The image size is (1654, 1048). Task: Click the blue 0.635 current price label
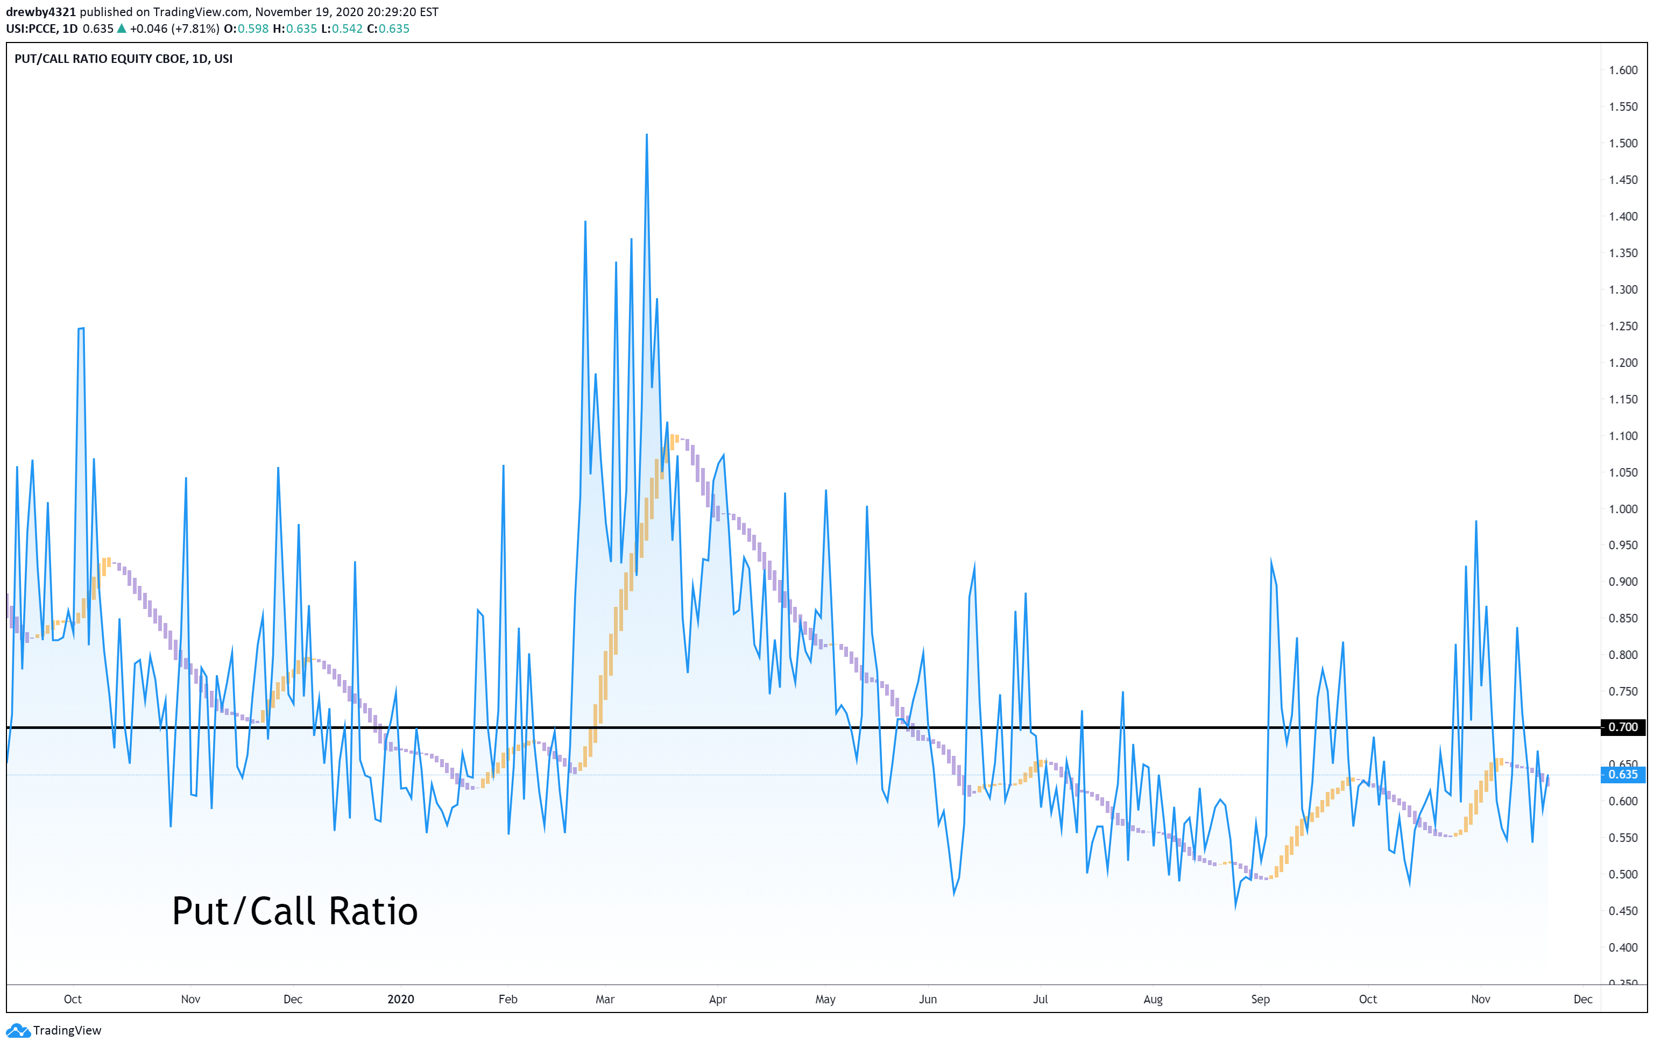pos(1624,775)
